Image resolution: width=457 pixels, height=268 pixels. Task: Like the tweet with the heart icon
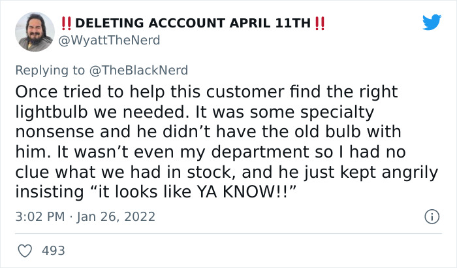25,251
